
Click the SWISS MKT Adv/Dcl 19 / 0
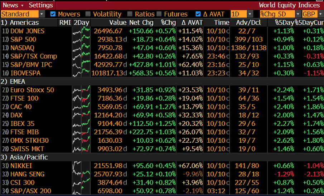point(247,149)
